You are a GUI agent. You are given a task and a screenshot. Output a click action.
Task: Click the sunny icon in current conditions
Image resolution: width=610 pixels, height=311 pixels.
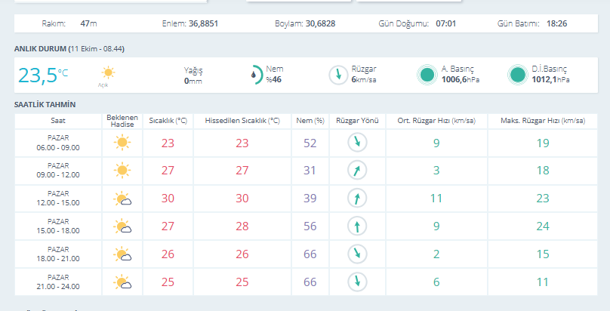coord(108,72)
